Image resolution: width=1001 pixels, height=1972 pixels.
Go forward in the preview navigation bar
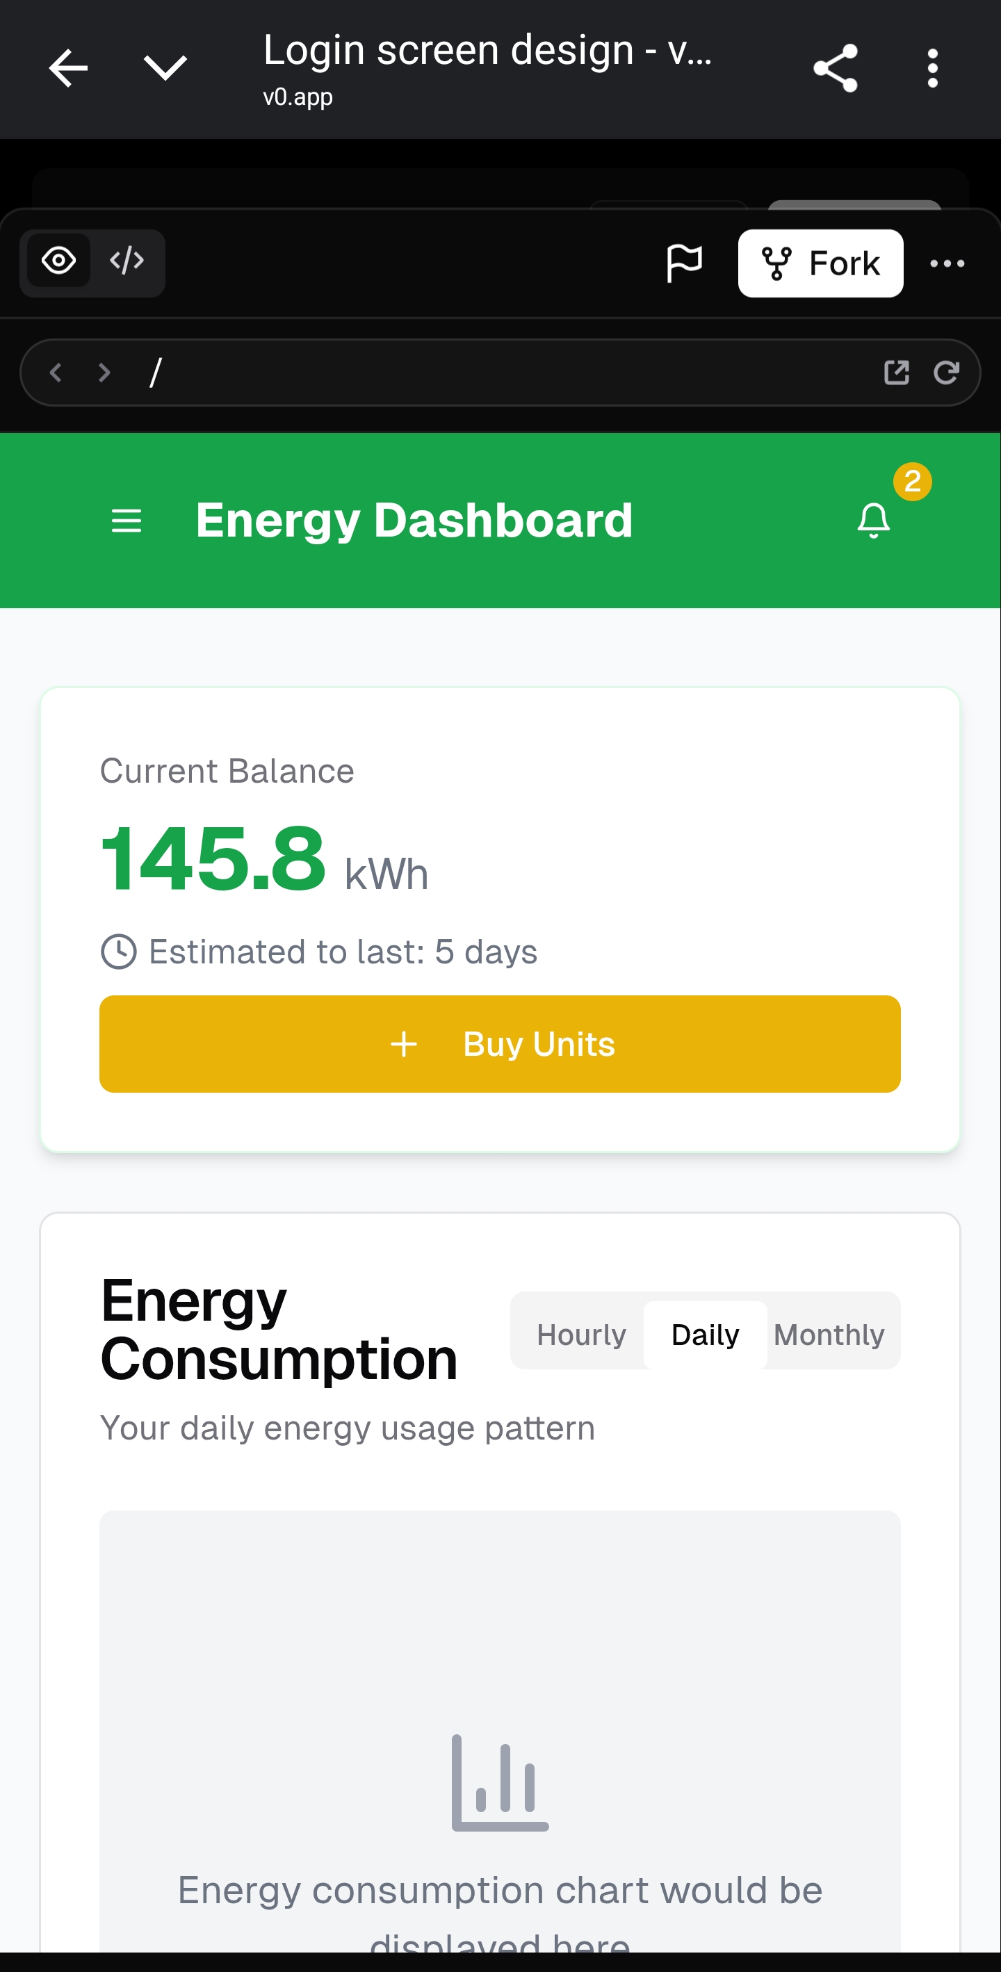coord(104,373)
